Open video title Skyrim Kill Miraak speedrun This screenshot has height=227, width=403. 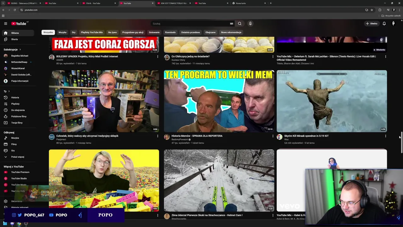pyautogui.click(x=306, y=136)
